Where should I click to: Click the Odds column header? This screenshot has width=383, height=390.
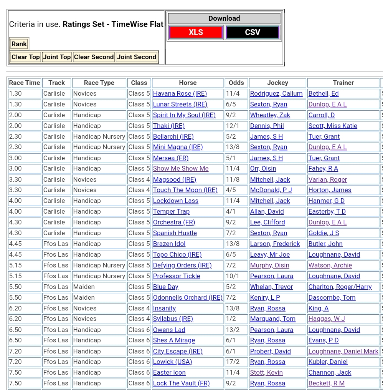(x=236, y=83)
